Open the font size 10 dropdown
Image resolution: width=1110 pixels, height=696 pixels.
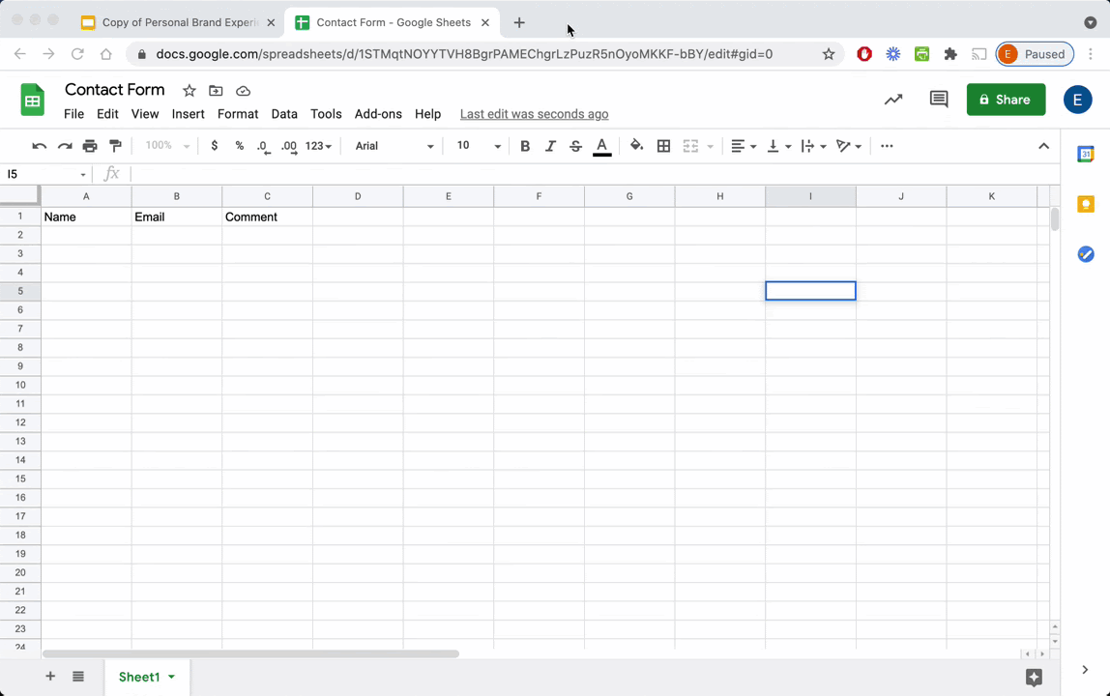point(479,146)
